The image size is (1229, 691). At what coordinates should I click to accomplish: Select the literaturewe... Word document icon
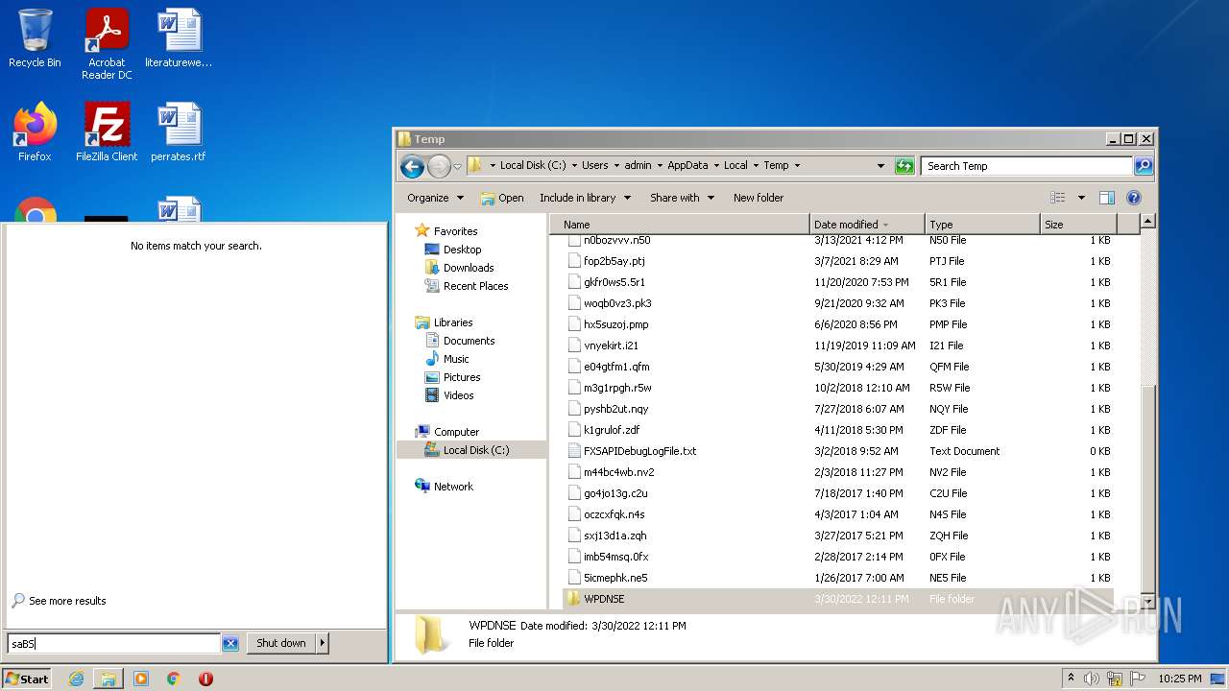tap(179, 39)
